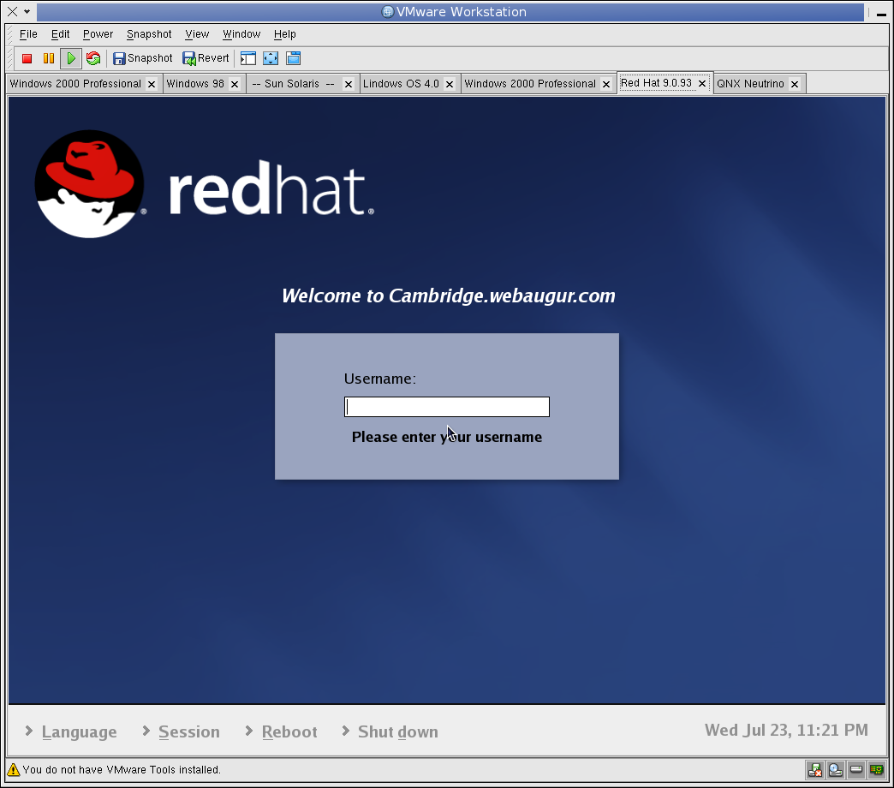894x788 pixels.
Task: Open the Power menu
Action: [x=98, y=34]
